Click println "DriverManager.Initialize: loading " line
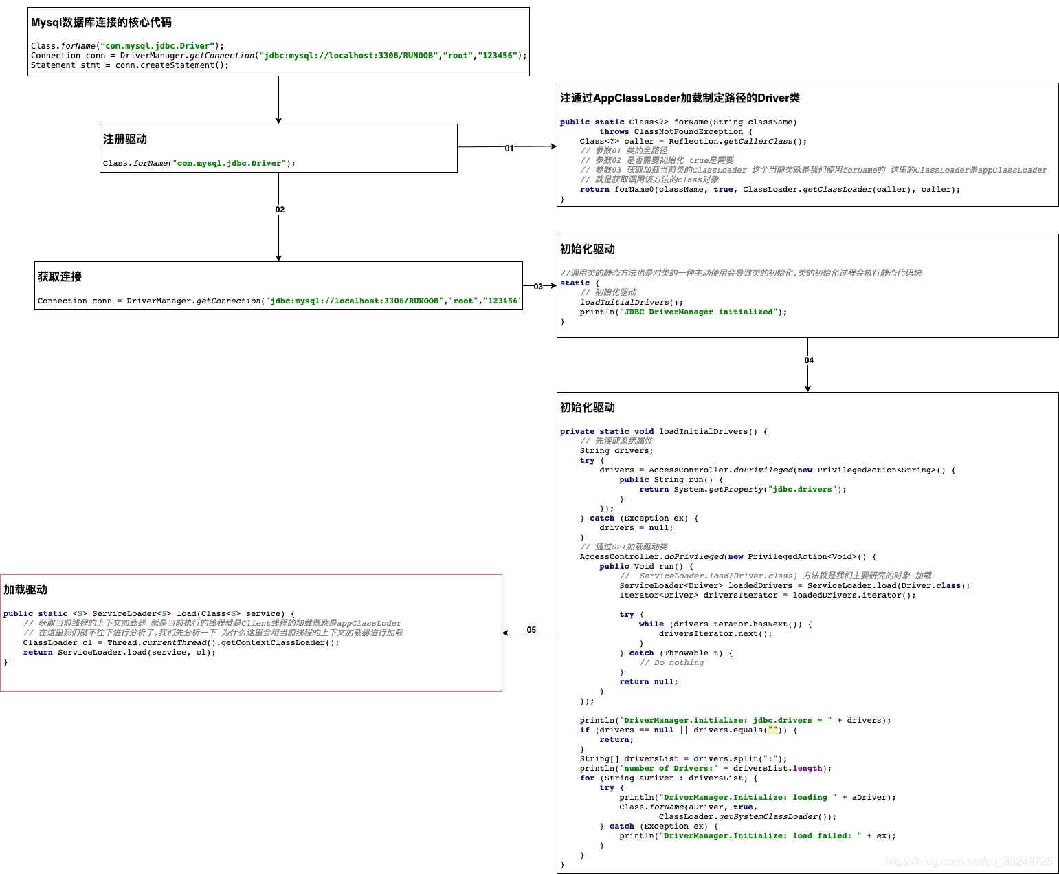1059x874 pixels. (x=758, y=797)
